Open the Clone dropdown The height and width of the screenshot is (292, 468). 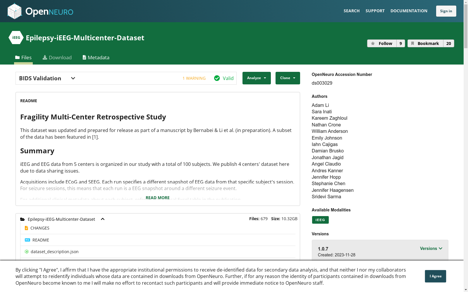(288, 78)
